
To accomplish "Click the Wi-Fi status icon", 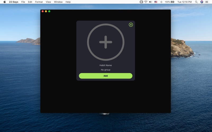I will pyautogui.click(x=145, y=2).
